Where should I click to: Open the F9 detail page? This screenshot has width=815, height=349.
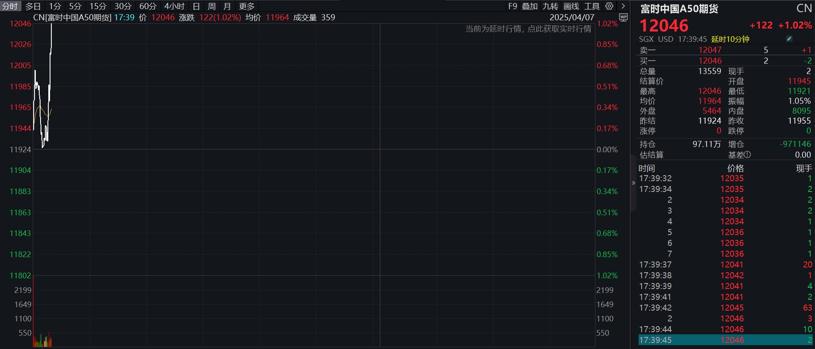[x=513, y=6]
